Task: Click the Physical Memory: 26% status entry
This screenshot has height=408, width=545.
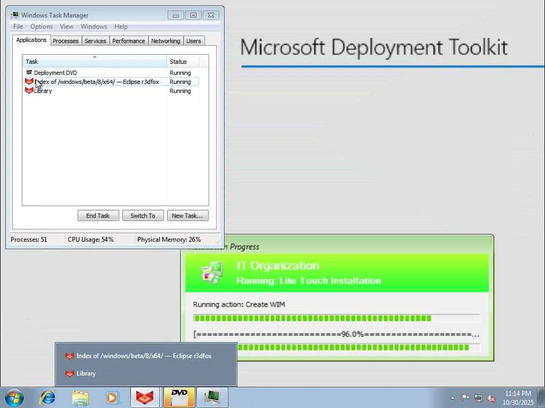Action: 169,240
